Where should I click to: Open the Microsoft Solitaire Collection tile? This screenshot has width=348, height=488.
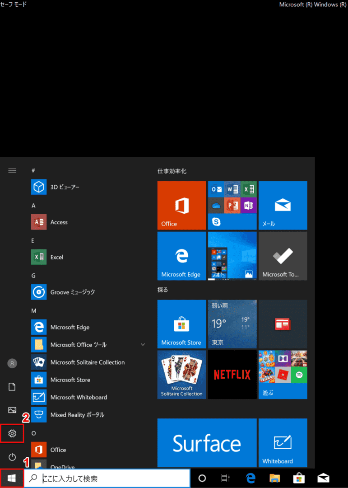pos(181,375)
